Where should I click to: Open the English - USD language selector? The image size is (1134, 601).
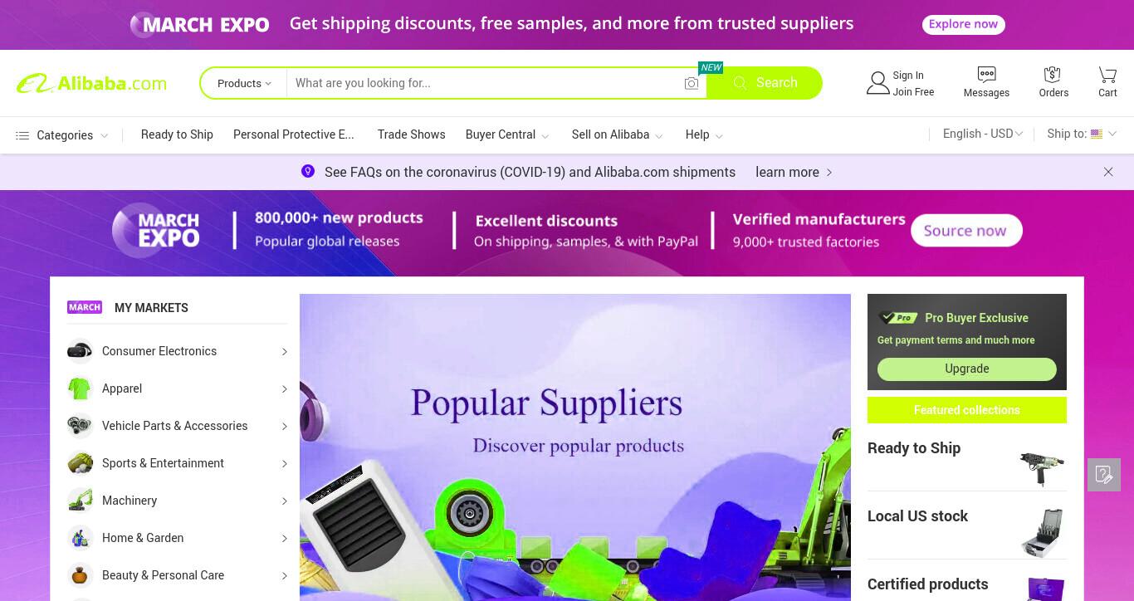[983, 134]
